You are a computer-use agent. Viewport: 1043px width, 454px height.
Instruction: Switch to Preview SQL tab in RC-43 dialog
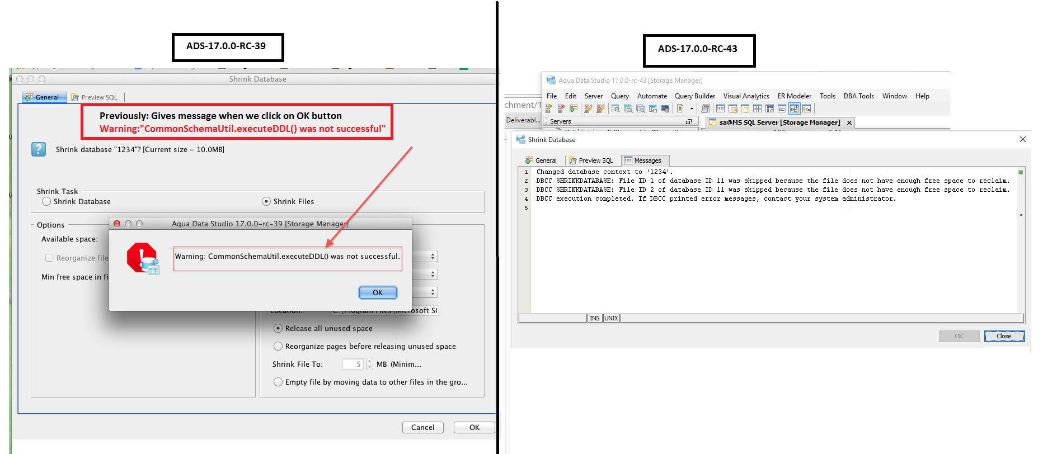pos(591,160)
